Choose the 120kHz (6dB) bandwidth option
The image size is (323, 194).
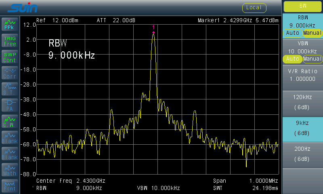[x=302, y=104]
